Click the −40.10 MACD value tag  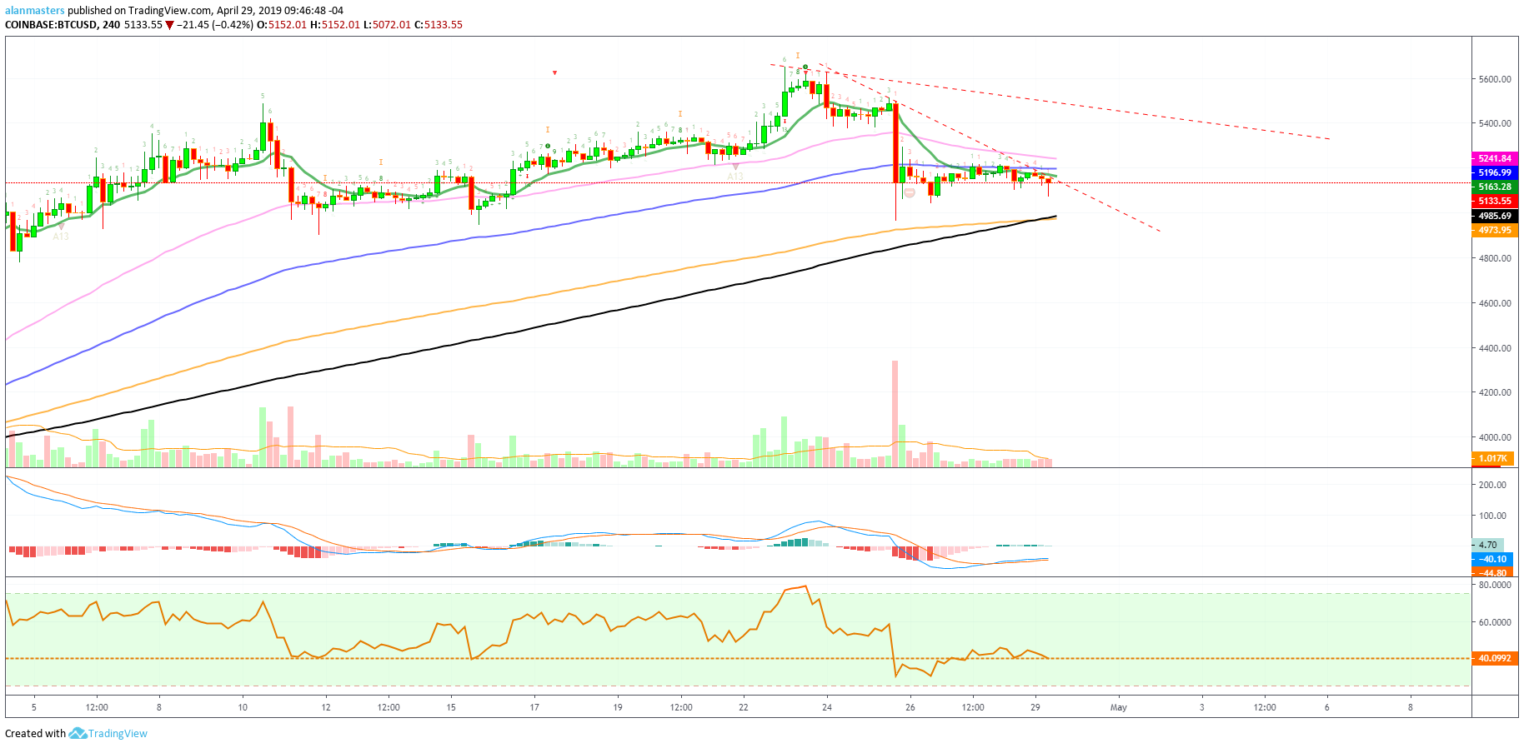(1492, 559)
